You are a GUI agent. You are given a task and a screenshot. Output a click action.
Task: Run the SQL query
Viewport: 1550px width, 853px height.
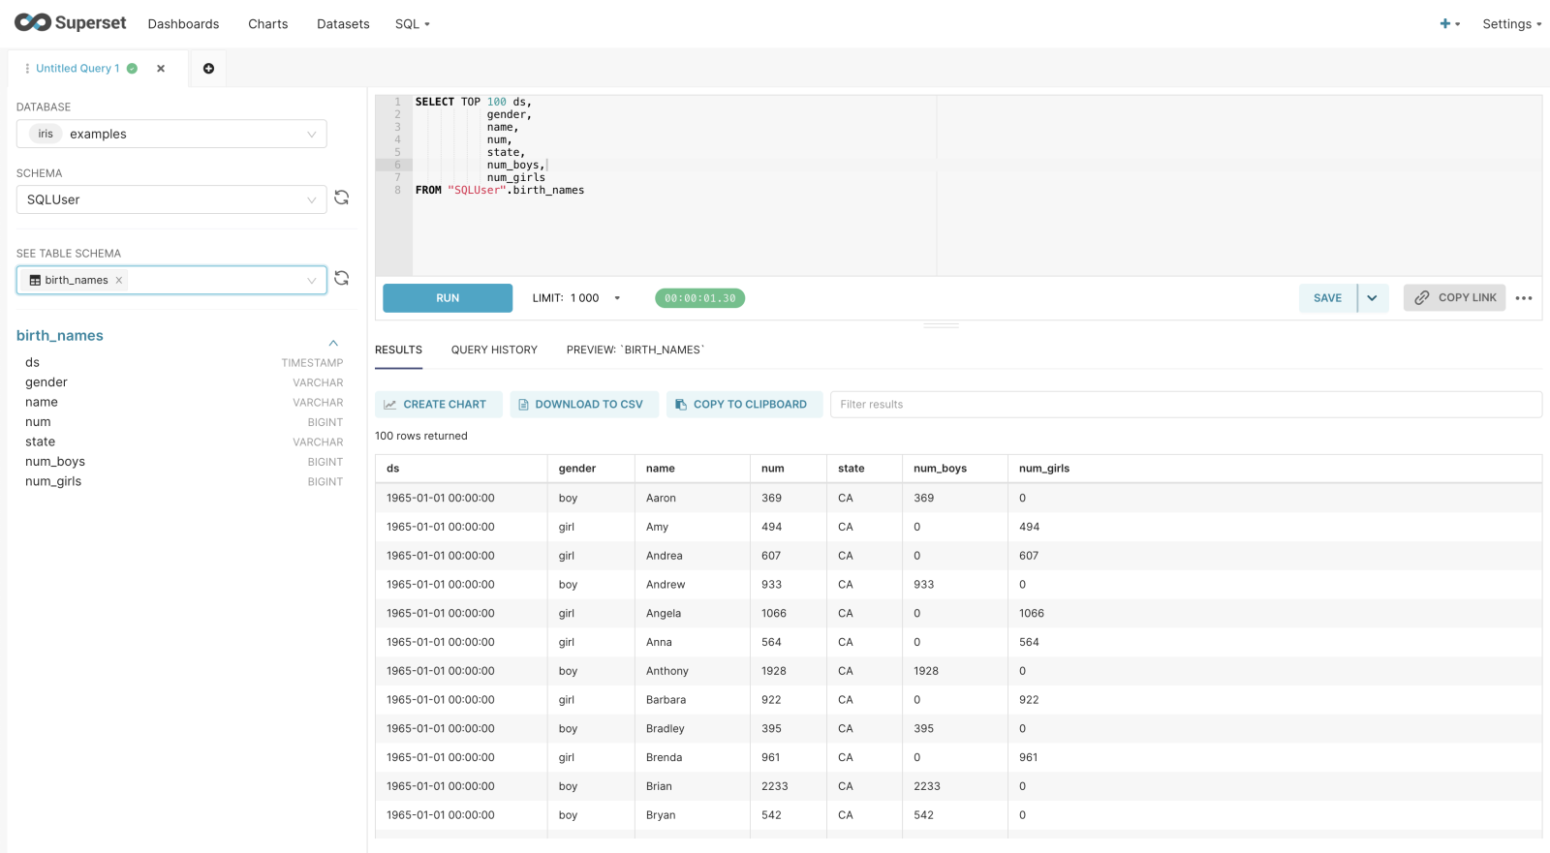coord(448,298)
